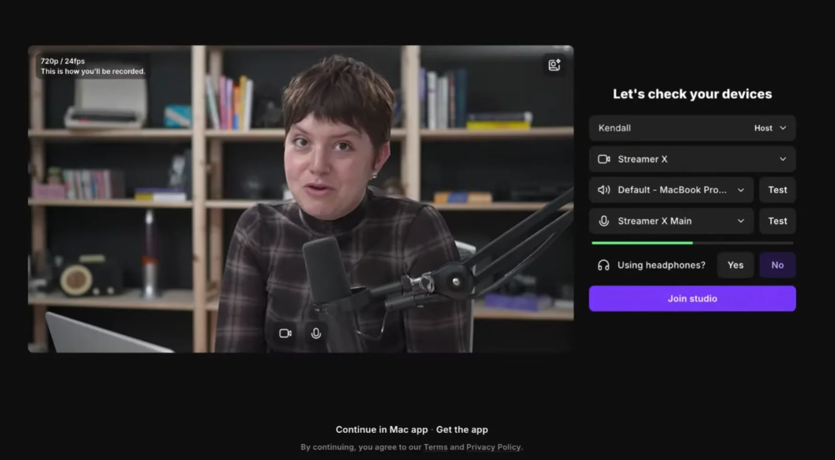This screenshot has height=460, width=835.
Task: Click the microphone icon beside Streamer X Main
Action: pyautogui.click(x=604, y=221)
